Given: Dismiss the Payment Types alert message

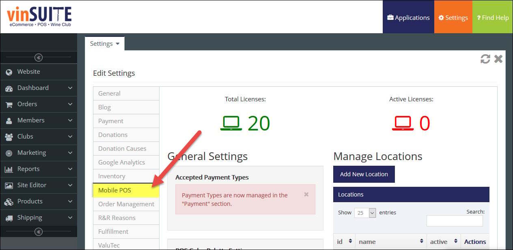Looking at the screenshot, I should 306,194.
